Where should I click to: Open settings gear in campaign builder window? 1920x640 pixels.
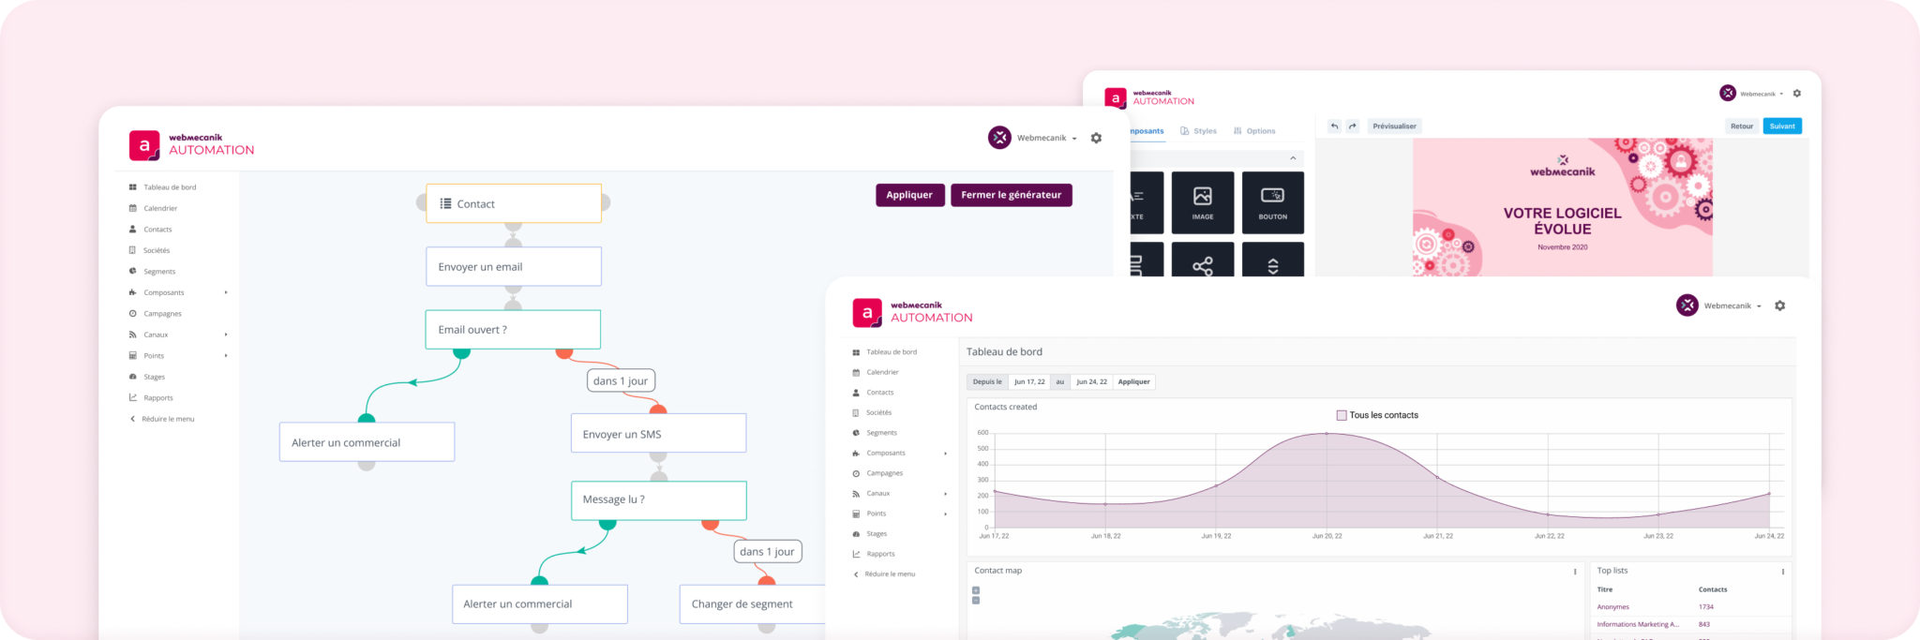click(x=1096, y=139)
